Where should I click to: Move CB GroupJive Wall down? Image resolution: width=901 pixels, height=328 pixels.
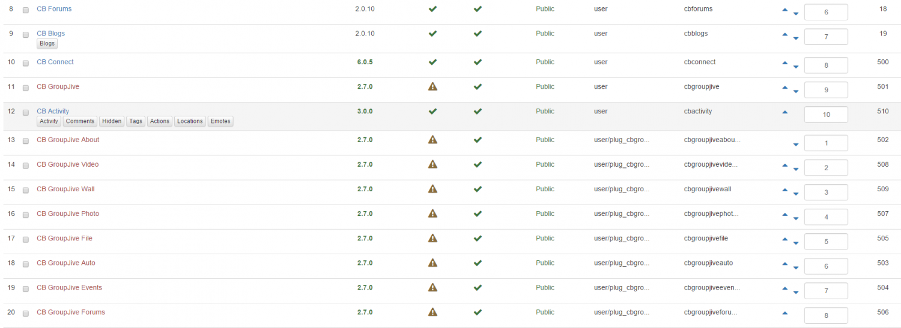point(796,194)
